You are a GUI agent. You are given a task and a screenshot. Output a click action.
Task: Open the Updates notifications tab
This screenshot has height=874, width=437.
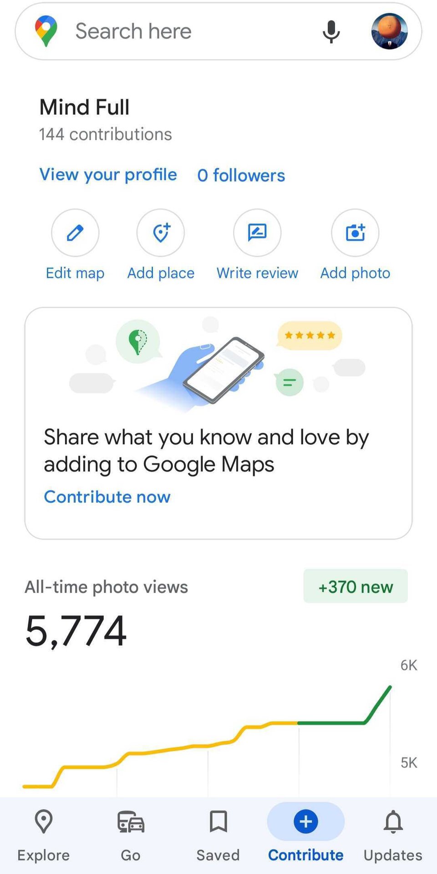(393, 835)
